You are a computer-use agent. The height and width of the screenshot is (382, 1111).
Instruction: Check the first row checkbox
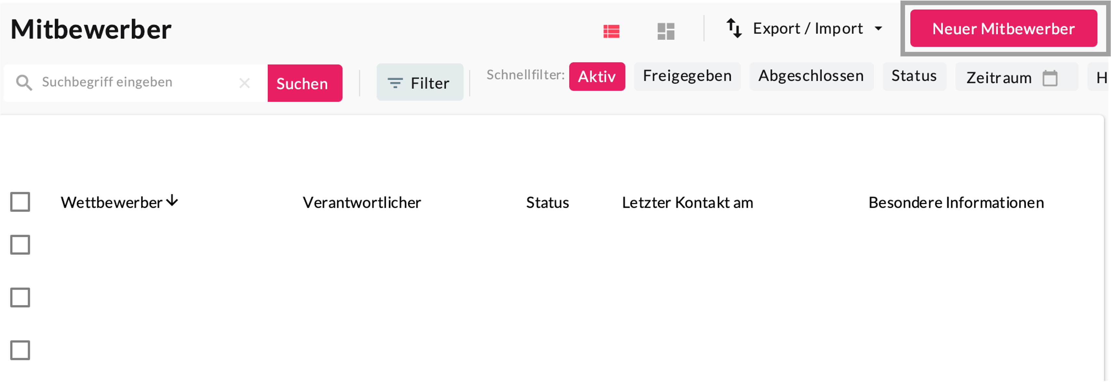point(20,245)
